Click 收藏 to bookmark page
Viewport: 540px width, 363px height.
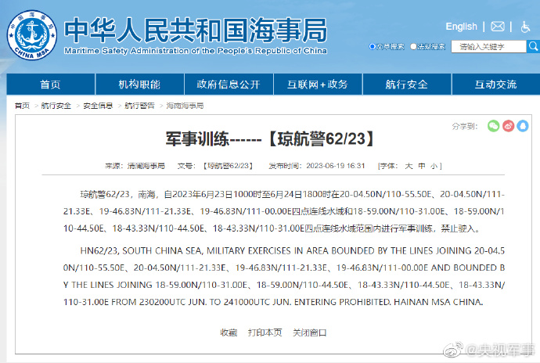click(229, 332)
